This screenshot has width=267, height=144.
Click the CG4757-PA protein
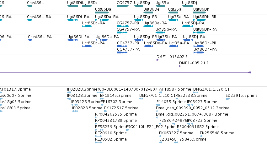click(122, 52)
